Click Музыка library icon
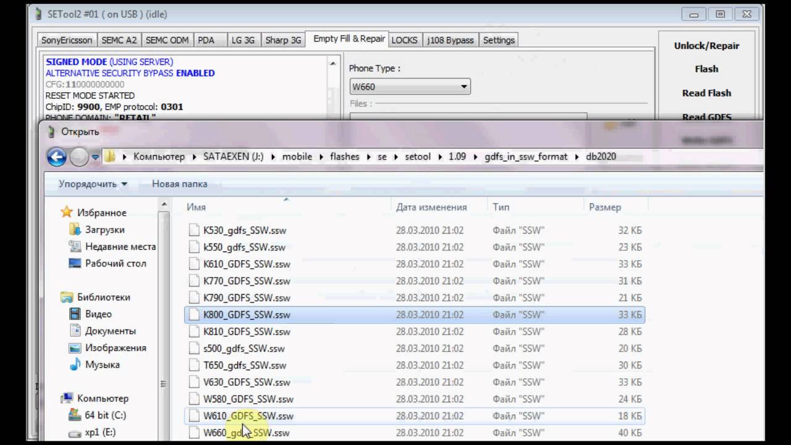The width and height of the screenshot is (791, 445). point(75,365)
